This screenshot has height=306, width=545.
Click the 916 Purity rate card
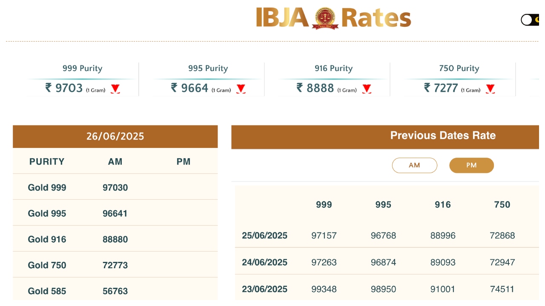(x=333, y=79)
